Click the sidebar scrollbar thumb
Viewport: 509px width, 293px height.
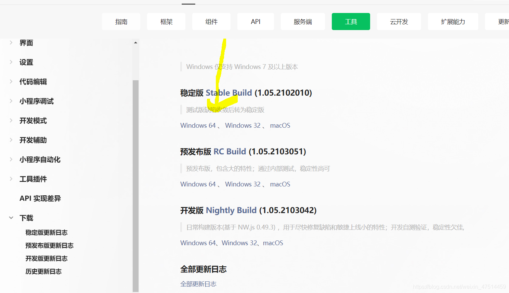(135, 186)
